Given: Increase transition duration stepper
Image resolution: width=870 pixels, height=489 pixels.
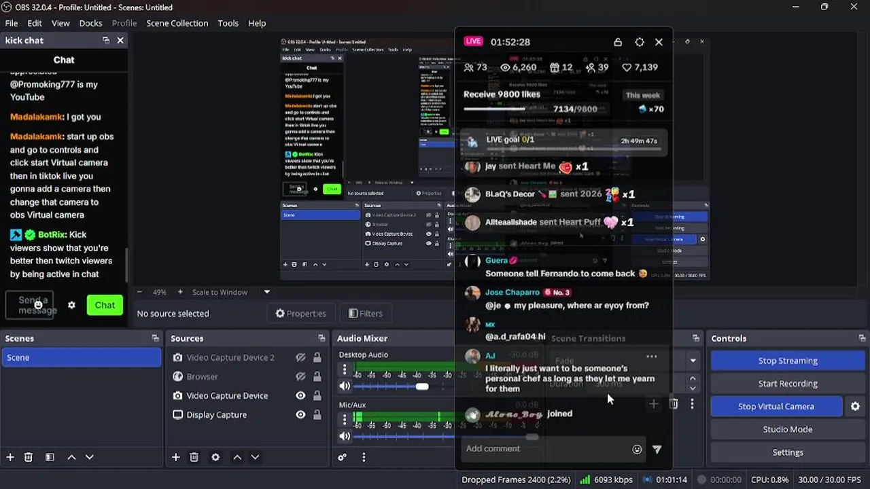Looking at the screenshot, I should 693,379.
